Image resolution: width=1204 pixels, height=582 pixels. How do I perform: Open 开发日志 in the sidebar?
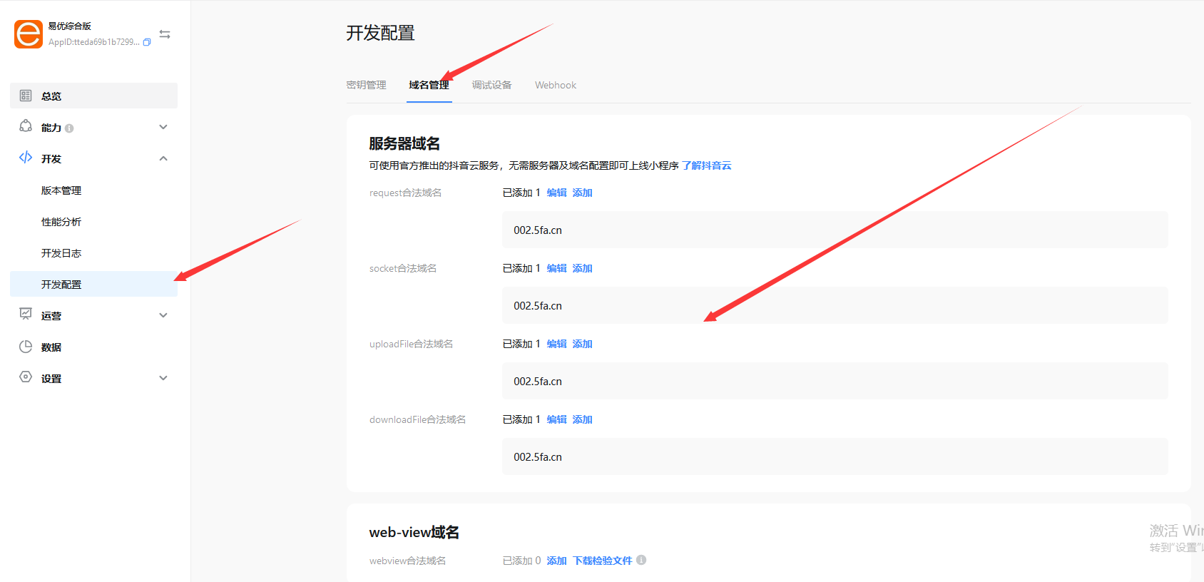pos(61,253)
